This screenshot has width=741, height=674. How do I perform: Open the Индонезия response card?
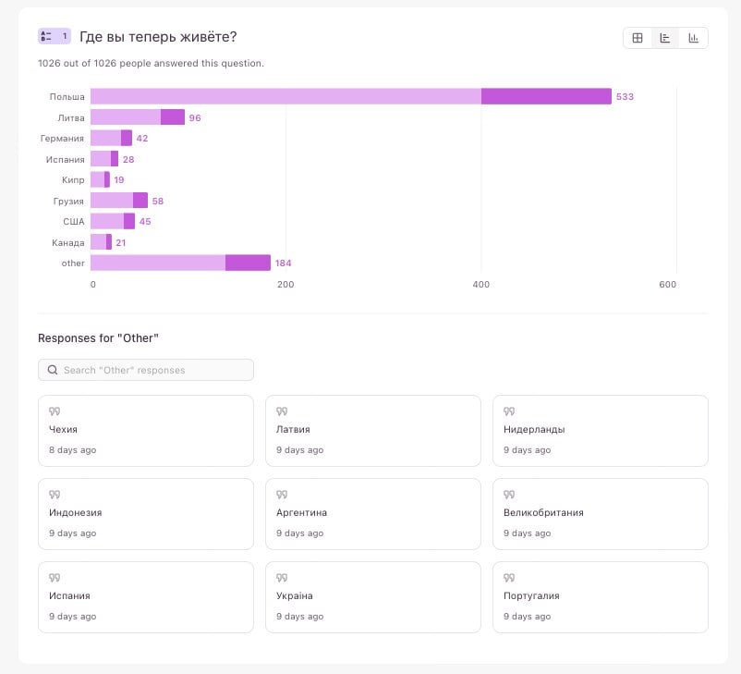[x=146, y=513]
